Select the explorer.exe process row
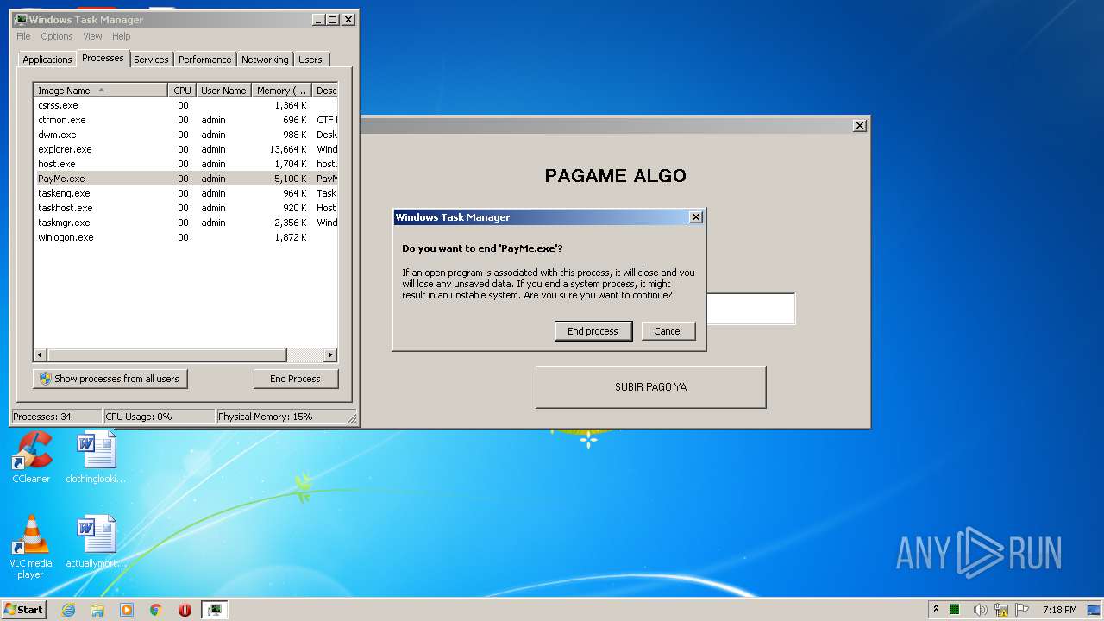This screenshot has width=1104, height=621. [x=185, y=149]
